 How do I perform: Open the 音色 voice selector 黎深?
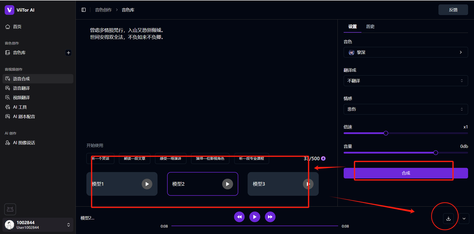pos(405,53)
